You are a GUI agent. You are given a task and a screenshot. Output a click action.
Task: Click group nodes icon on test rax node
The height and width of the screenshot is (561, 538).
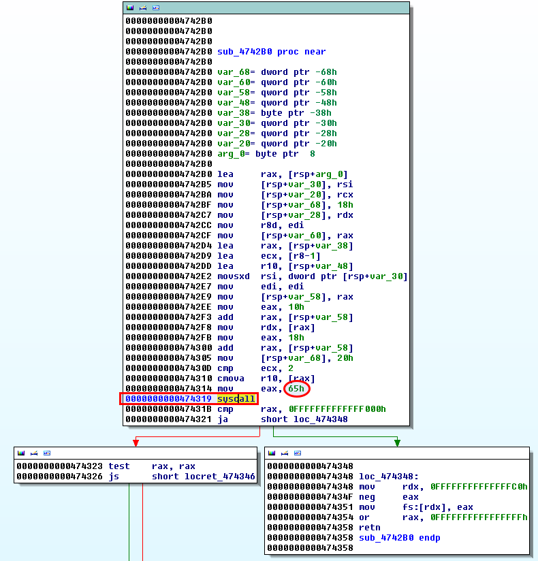click(x=46, y=453)
